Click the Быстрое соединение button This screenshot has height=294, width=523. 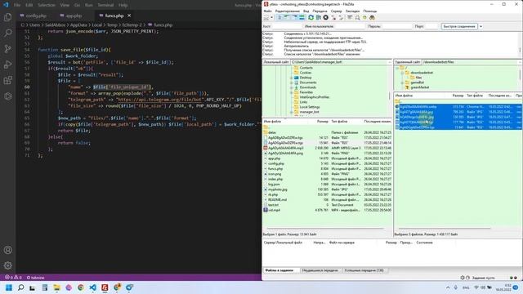459,26
